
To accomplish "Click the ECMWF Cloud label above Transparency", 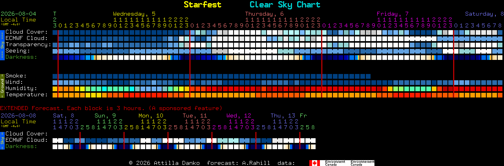I will [27, 38].
